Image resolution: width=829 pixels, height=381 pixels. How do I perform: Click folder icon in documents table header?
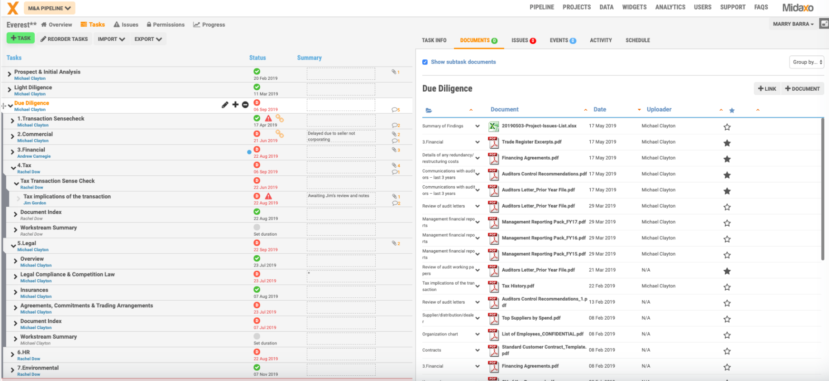[x=429, y=110]
